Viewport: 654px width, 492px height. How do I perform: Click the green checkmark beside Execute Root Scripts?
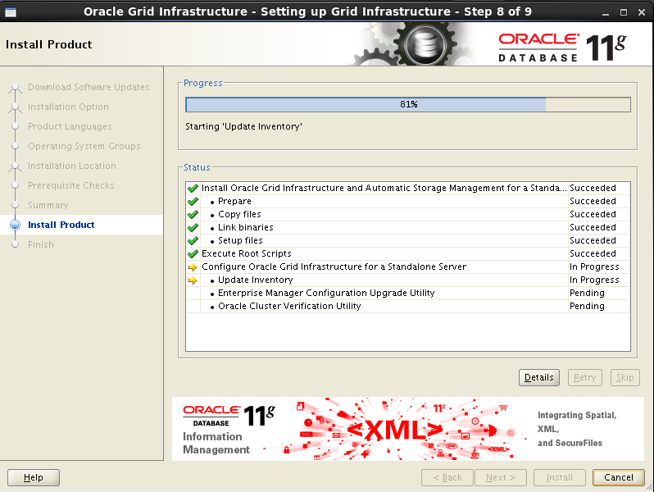tap(193, 253)
